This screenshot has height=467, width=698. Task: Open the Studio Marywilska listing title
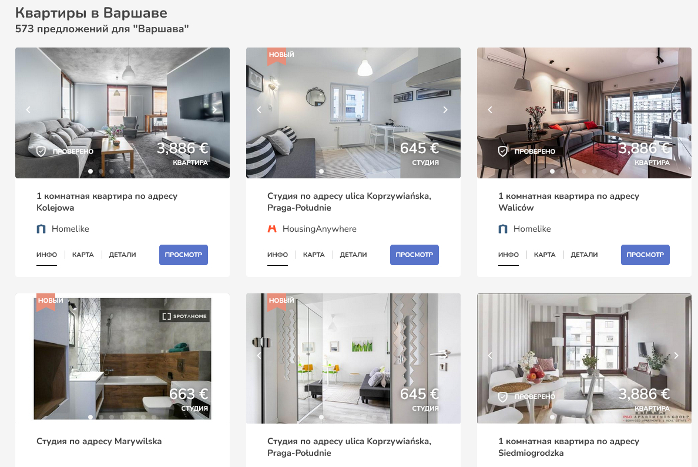pyautogui.click(x=99, y=441)
